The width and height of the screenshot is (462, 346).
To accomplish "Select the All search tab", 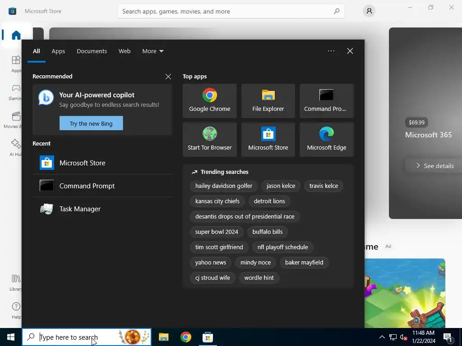I will point(36,51).
